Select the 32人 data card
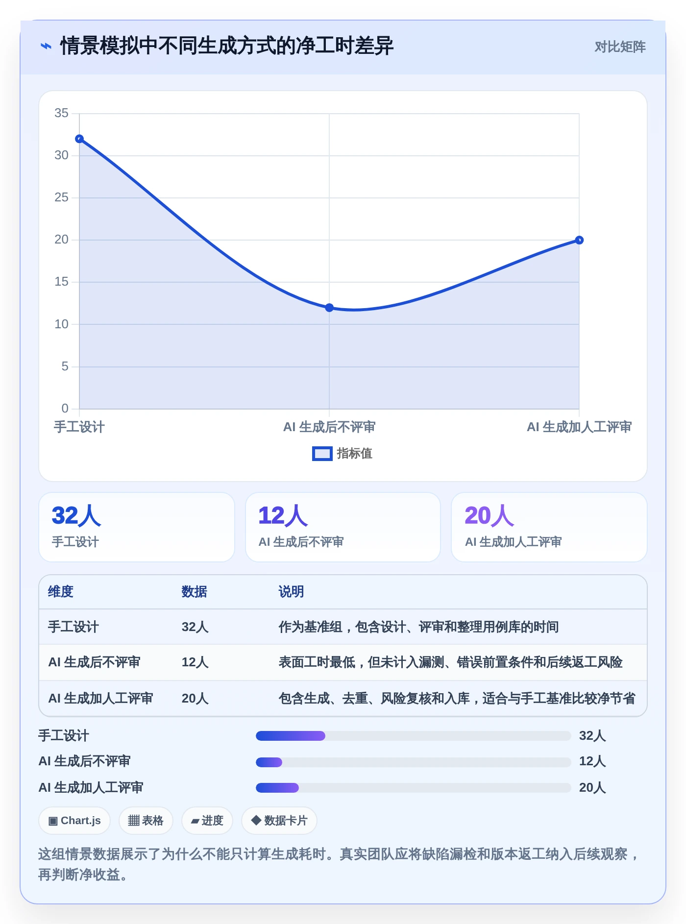Image resolution: width=686 pixels, height=924 pixels. pyautogui.click(x=137, y=527)
